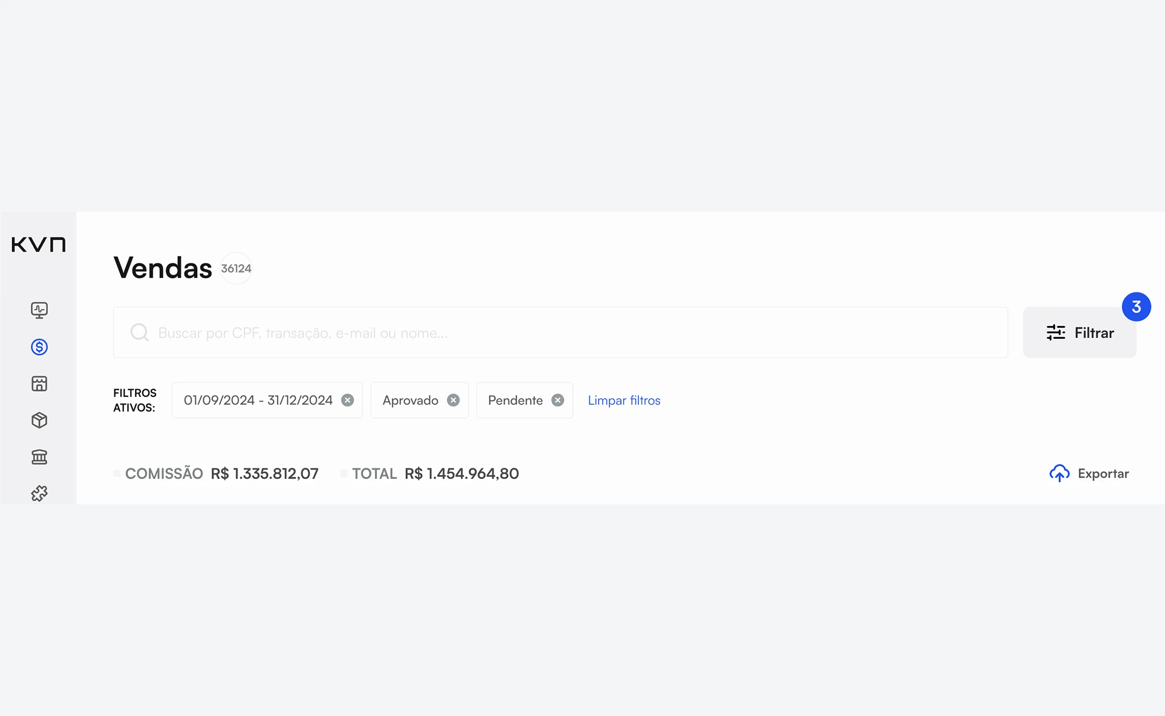Click the KVN logo
Viewport: 1165px width, 716px height.
tap(38, 244)
